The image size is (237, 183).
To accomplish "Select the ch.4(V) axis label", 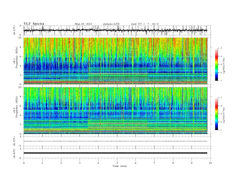I will point(14,153).
